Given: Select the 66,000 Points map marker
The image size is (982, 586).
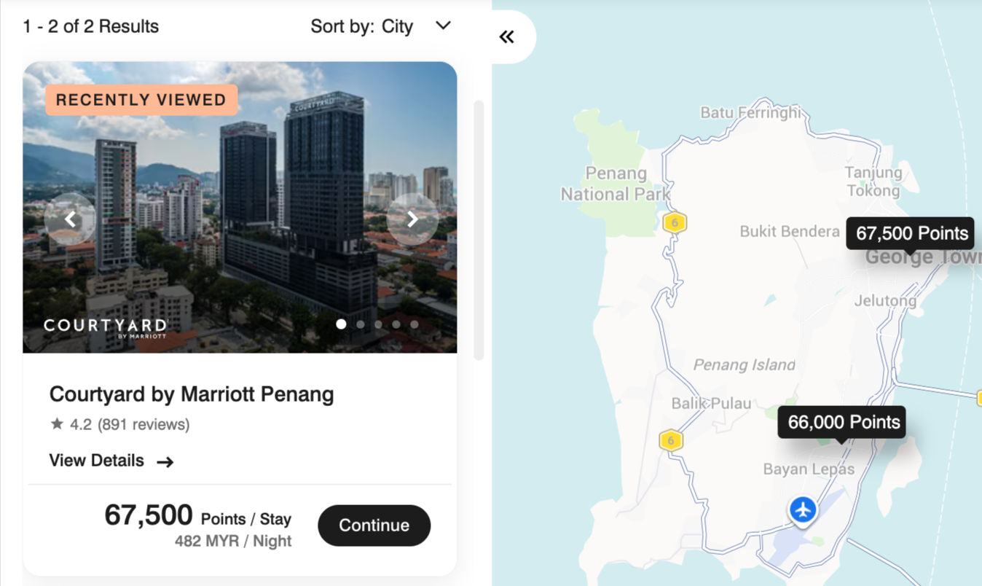Looking at the screenshot, I should [x=843, y=422].
